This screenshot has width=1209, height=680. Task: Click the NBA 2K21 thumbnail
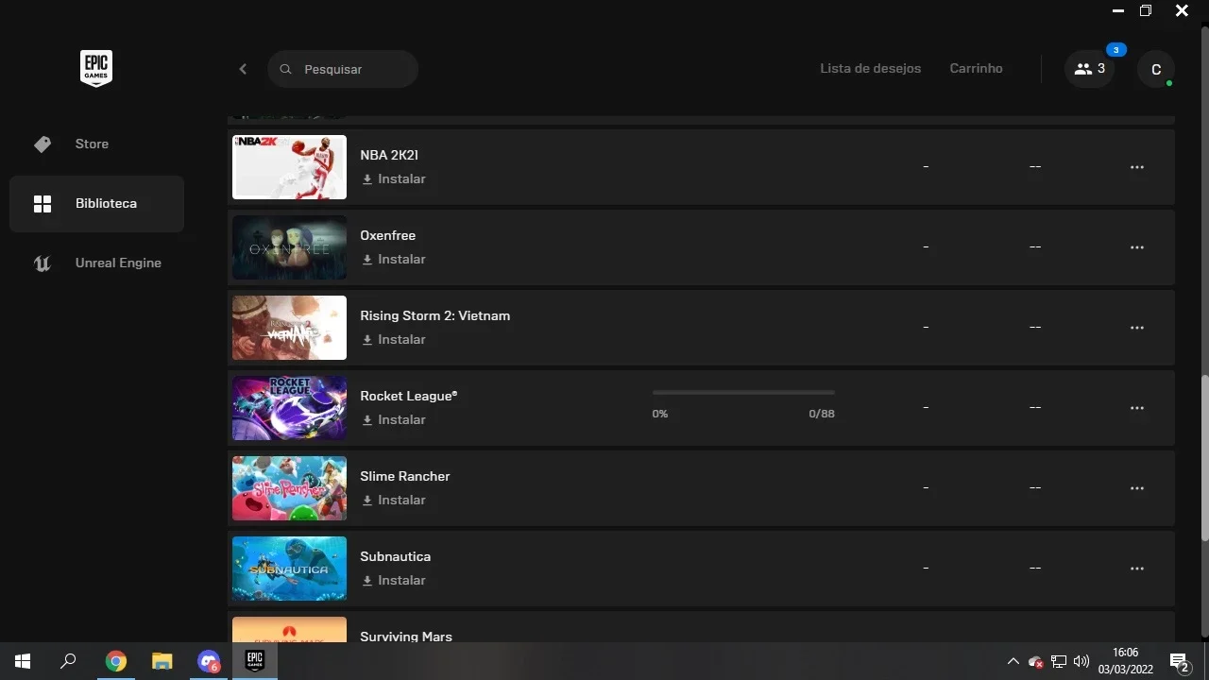click(289, 167)
